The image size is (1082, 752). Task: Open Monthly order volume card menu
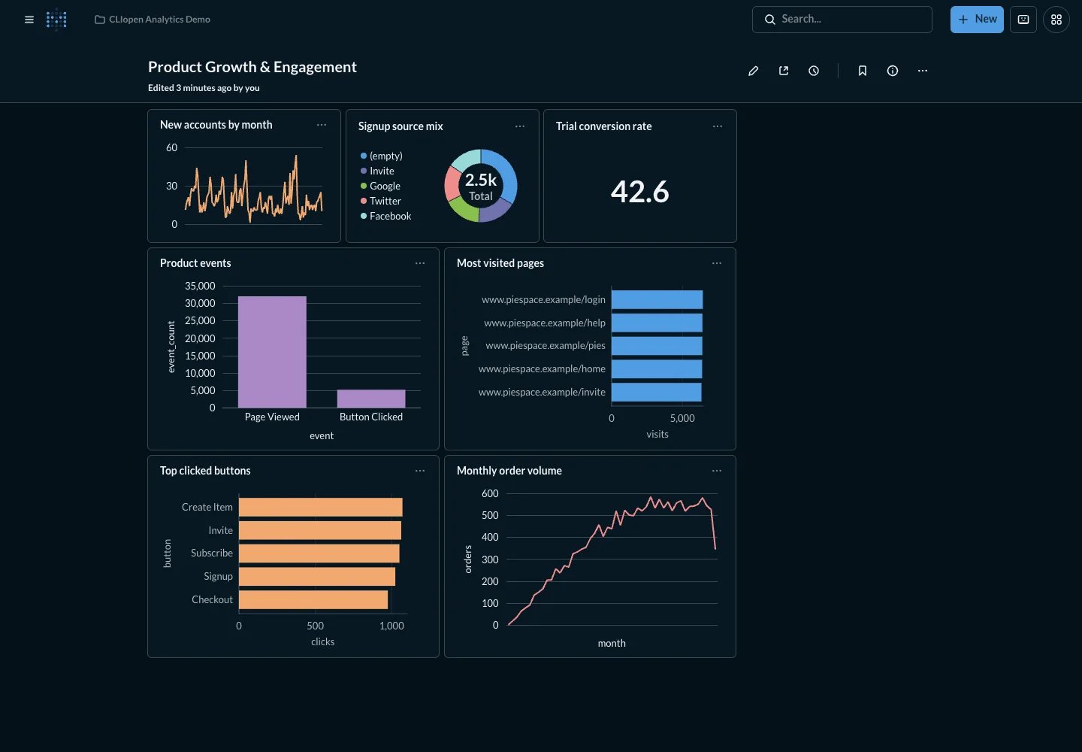point(717,471)
